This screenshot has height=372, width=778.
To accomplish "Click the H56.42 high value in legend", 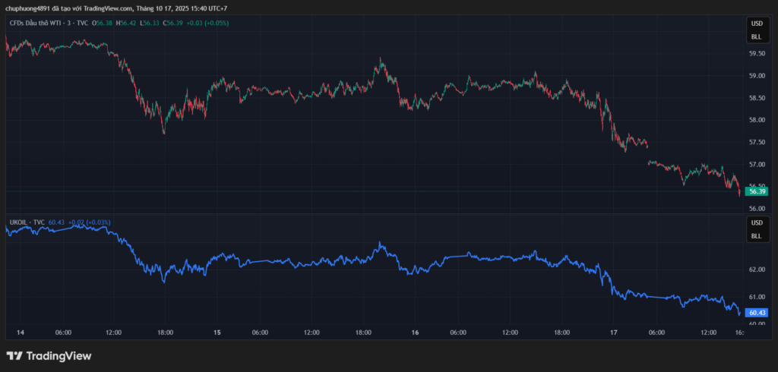I will (x=126, y=23).
